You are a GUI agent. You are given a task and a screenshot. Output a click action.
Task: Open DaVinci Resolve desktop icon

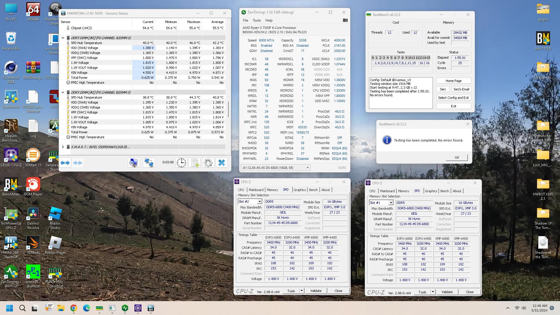(33, 218)
